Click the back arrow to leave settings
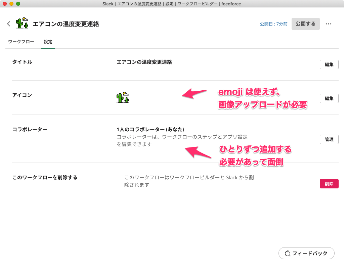Image resolution: width=344 pixels, height=270 pixels. (x=8, y=24)
